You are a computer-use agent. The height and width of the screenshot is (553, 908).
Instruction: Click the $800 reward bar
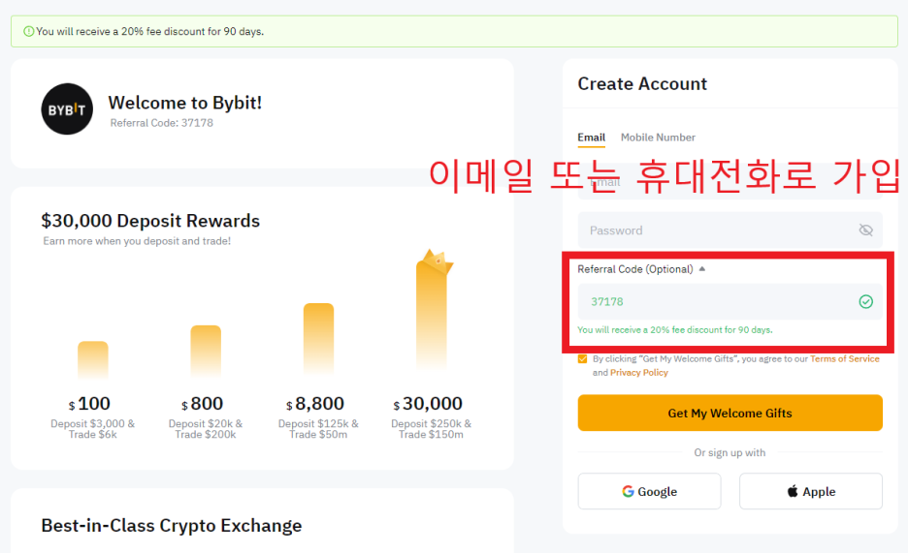tap(206, 352)
